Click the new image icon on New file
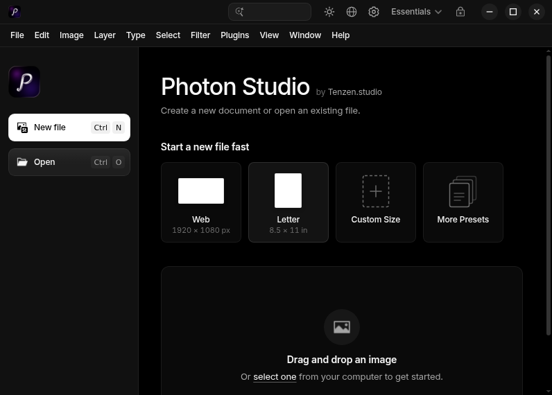The height and width of the screenshot is (395, 552). pyautogui.click(x=22, y=128)
